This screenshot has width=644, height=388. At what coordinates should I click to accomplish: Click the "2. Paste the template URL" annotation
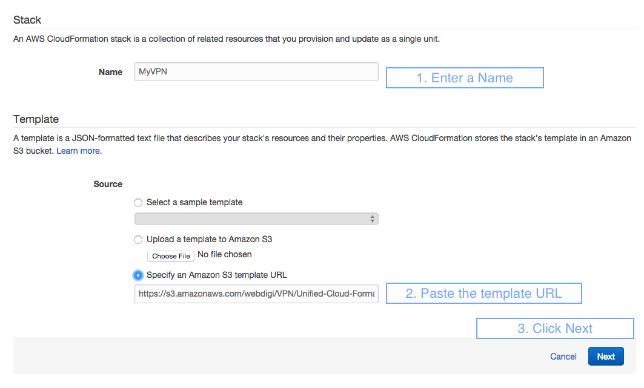point(483,293)
